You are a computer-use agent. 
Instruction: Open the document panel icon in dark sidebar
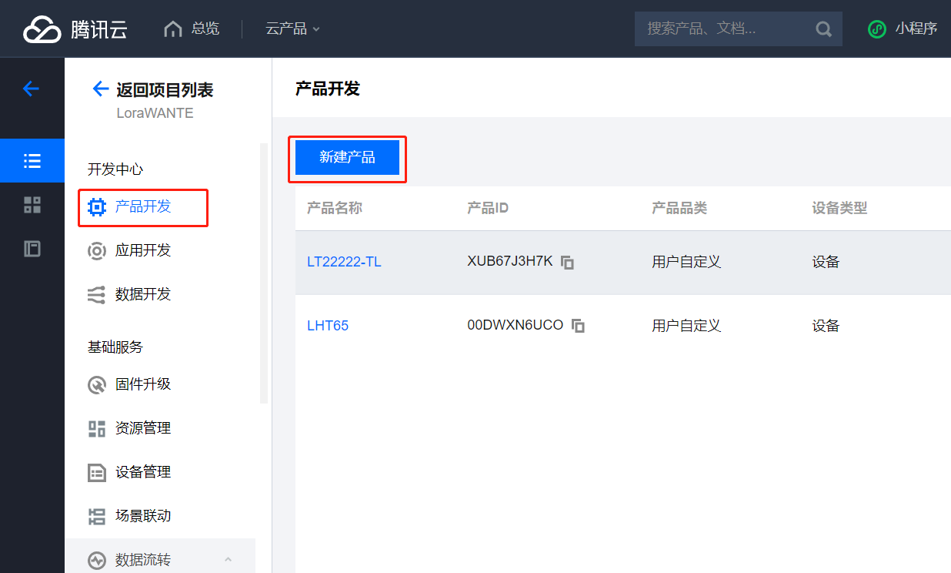32,249
